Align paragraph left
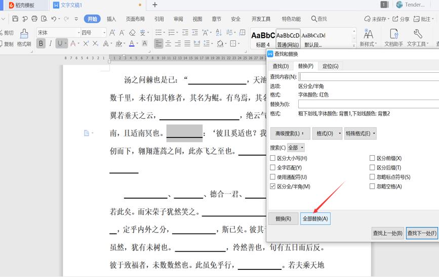The height and width of the screenshot is (277, 439). point(158,43)
